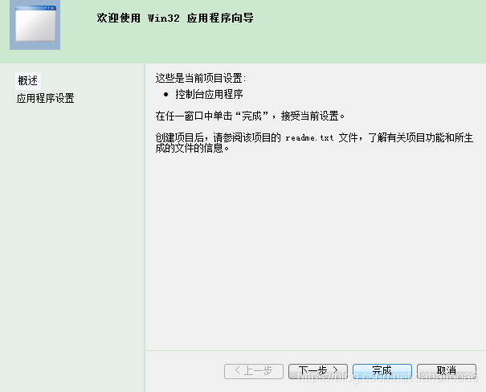Select the 概述 overview page
The image size is (486, 392).
point(27,80)
